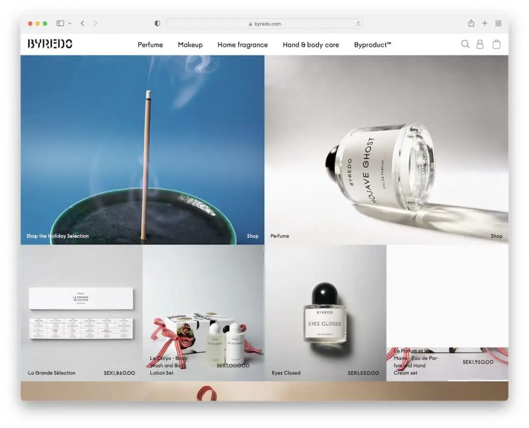Viewport: 529px width, 428px height.
Task: Open the account profile icon
Action: [480, 44]
